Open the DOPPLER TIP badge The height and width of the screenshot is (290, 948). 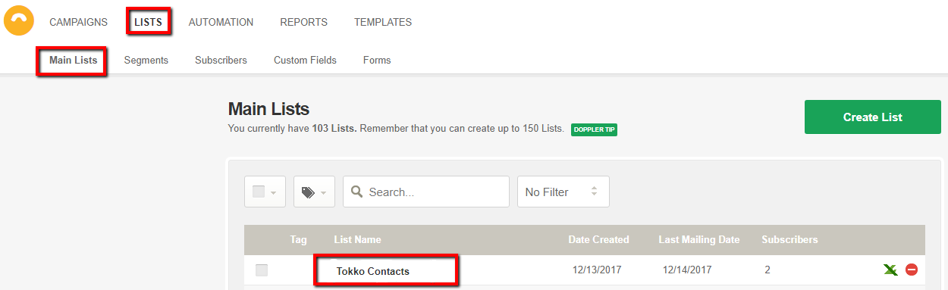[x=594, y=129]
